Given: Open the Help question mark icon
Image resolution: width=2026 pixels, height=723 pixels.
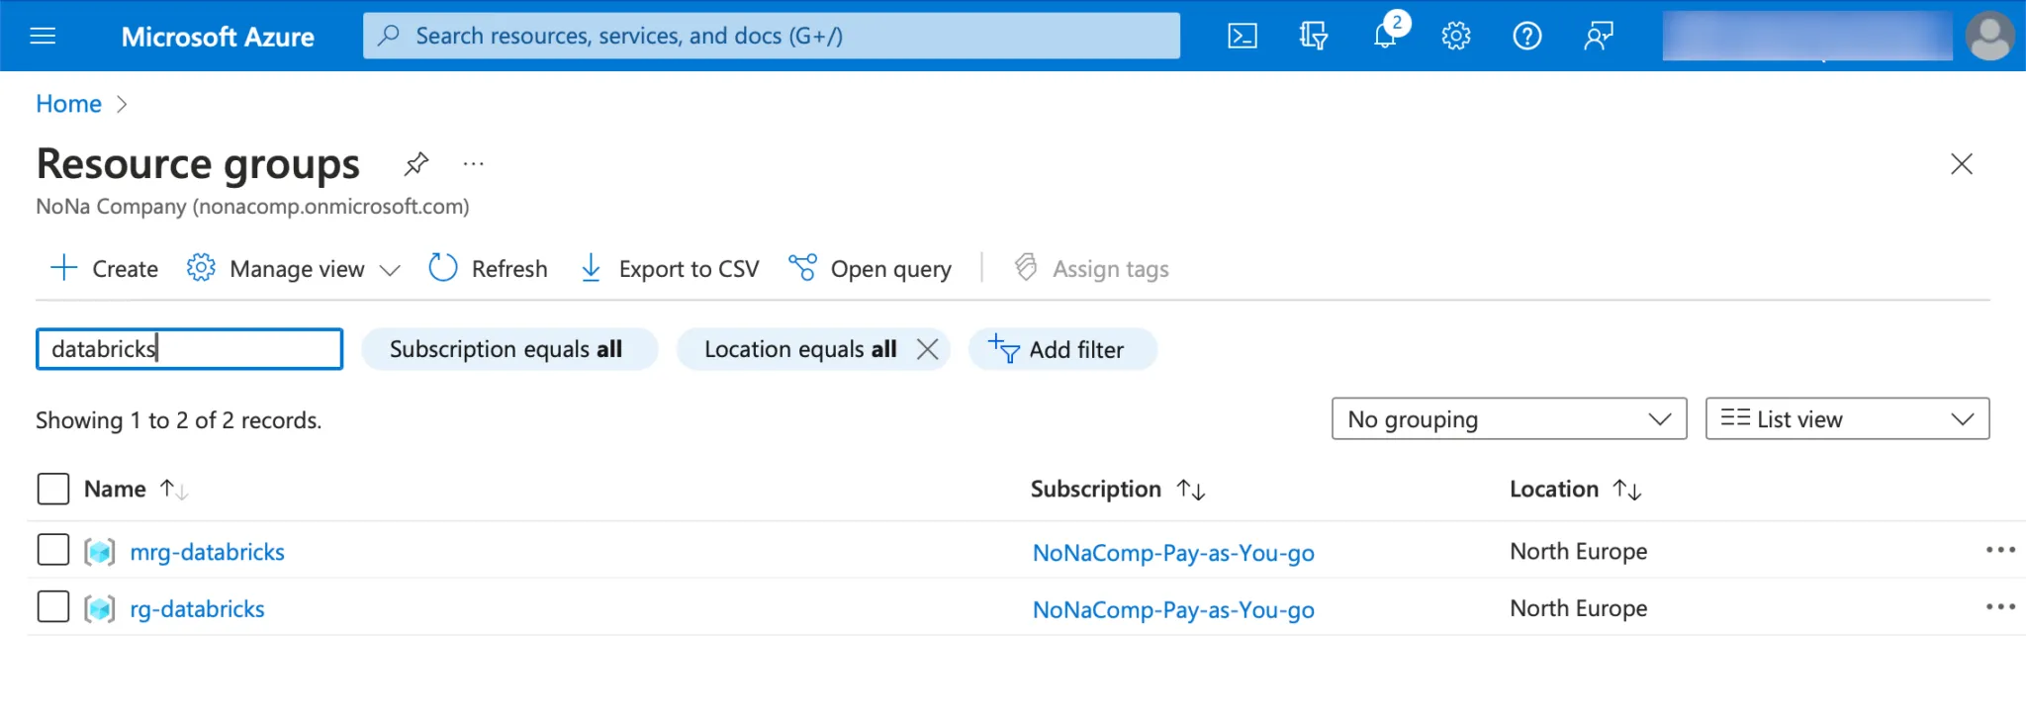Looking at the screenshot, I should [1526, 37].
